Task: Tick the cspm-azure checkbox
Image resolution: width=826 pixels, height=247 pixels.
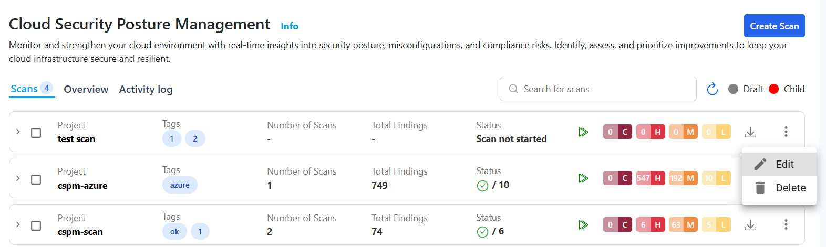Action: (x=36, y=179)
